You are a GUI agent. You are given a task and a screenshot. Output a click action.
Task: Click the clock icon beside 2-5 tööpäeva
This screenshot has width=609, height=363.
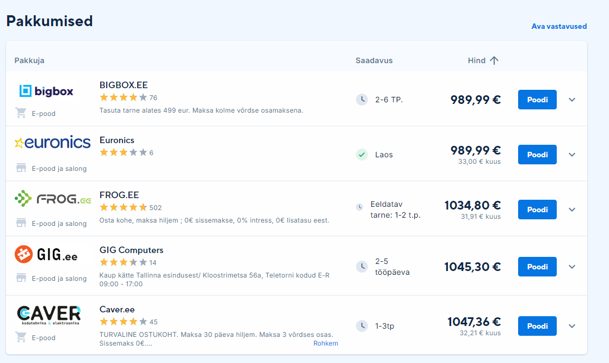[362, 267]
